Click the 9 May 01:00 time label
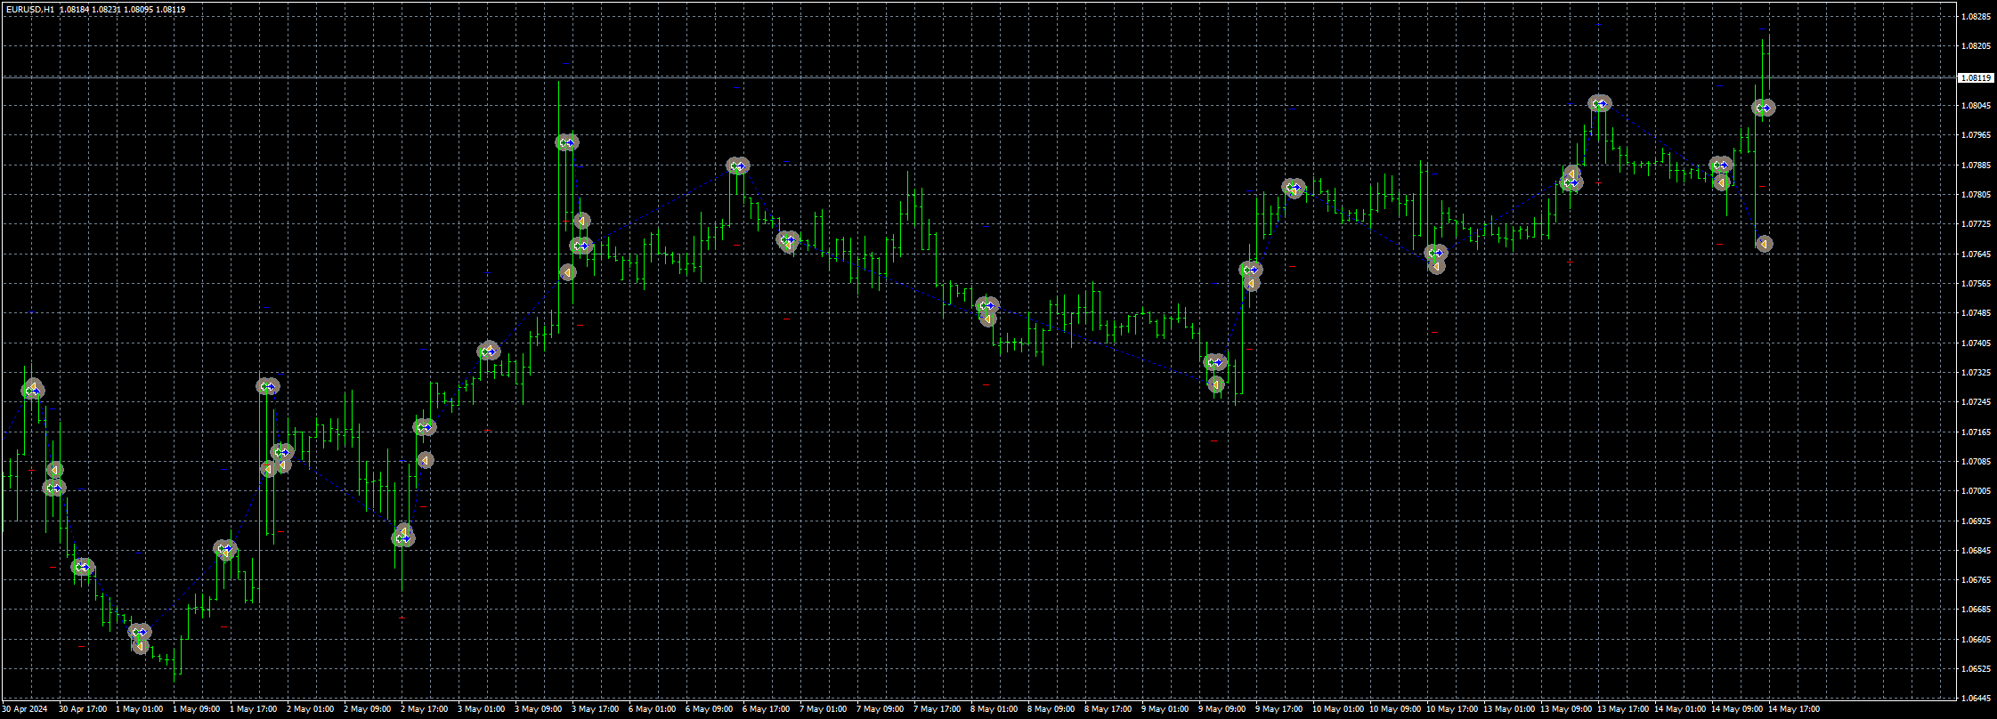This screenshot has width=1997, height=719. [x=1165, y=709]
